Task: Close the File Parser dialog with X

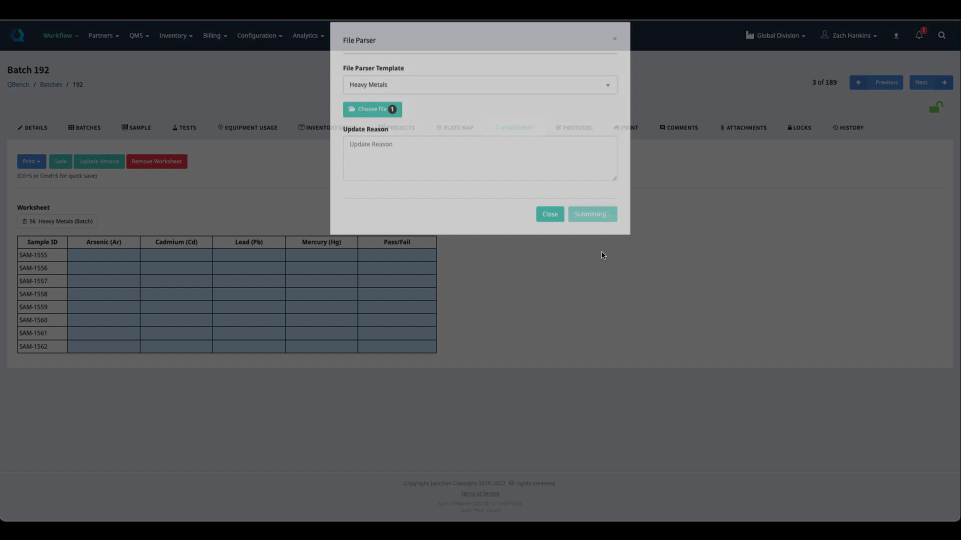Action: click(615, 39)
